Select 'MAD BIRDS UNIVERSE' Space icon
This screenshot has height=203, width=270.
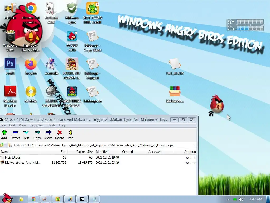point(72,96)
